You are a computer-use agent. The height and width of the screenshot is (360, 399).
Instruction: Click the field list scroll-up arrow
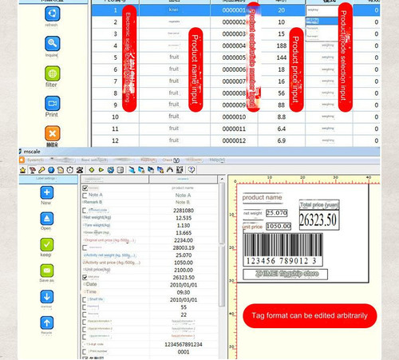pyautogui.click(x=222, y=180)
